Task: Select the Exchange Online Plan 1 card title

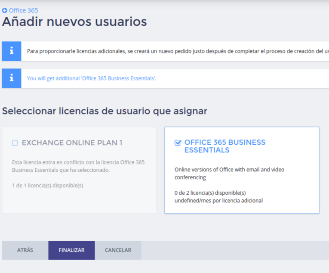Action: click(72, 143)
